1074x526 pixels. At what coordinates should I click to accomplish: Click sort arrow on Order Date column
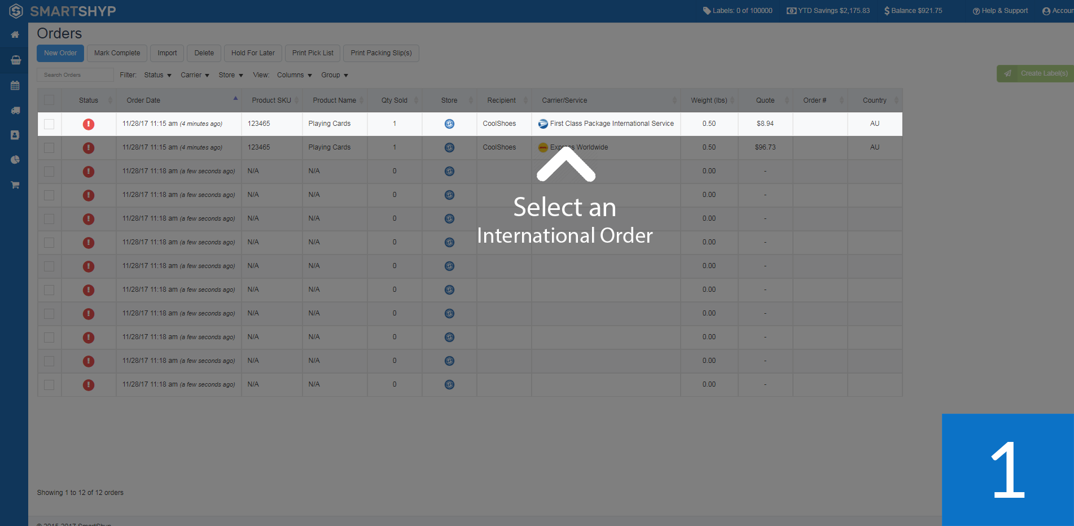235,98
